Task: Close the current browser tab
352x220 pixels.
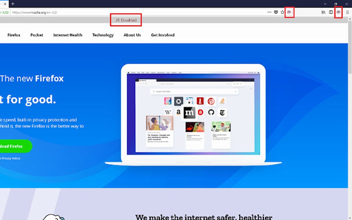Action: point(5,4)
